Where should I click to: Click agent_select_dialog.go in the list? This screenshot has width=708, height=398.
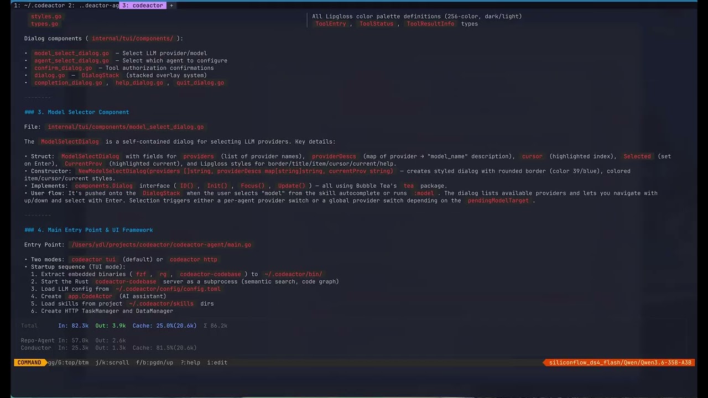click(71, 61)
